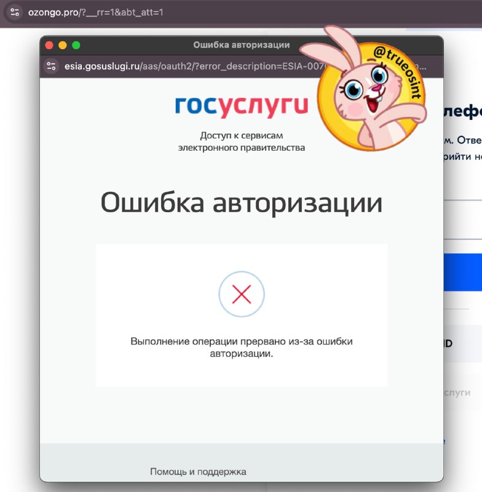Maximize the popup with the green button
This screenshot has height=492, width=482.
click(x=76, y=45)
